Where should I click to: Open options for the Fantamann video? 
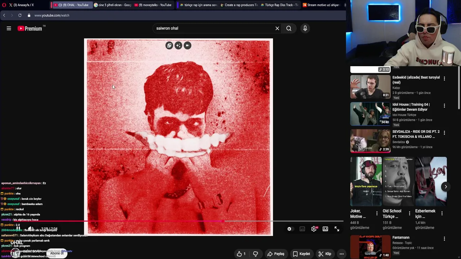(444, 238)
